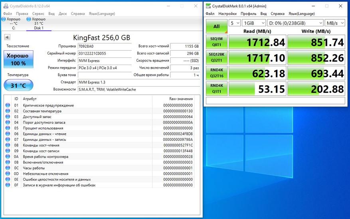Click the previous disk arrow button
Viewport: 350px width, 219px height.
tap(7, 37)
